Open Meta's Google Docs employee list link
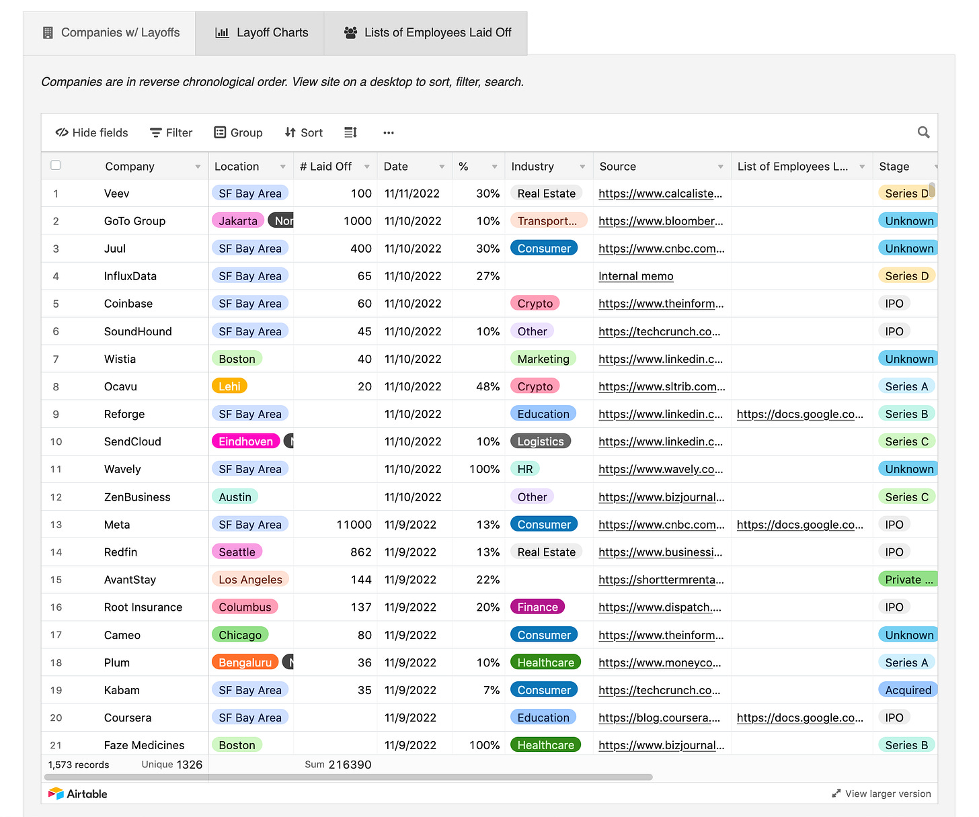The image size is (979, 817). point(800,525)
